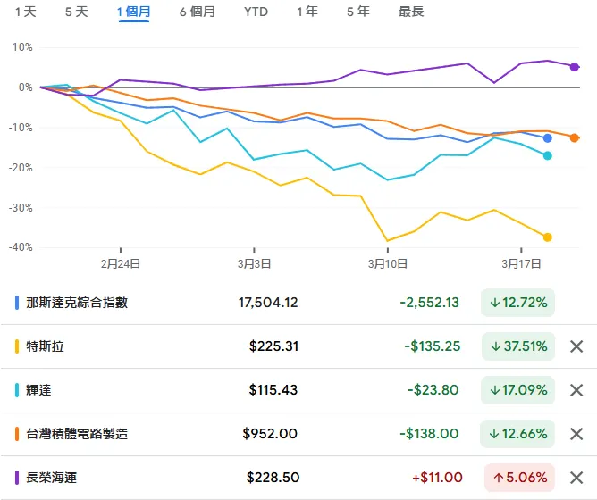Click the -$138.00 change value

coord(429,434)
